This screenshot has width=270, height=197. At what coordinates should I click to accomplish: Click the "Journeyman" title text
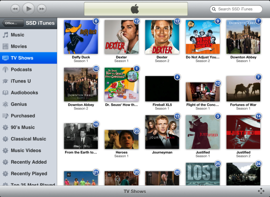162,152
